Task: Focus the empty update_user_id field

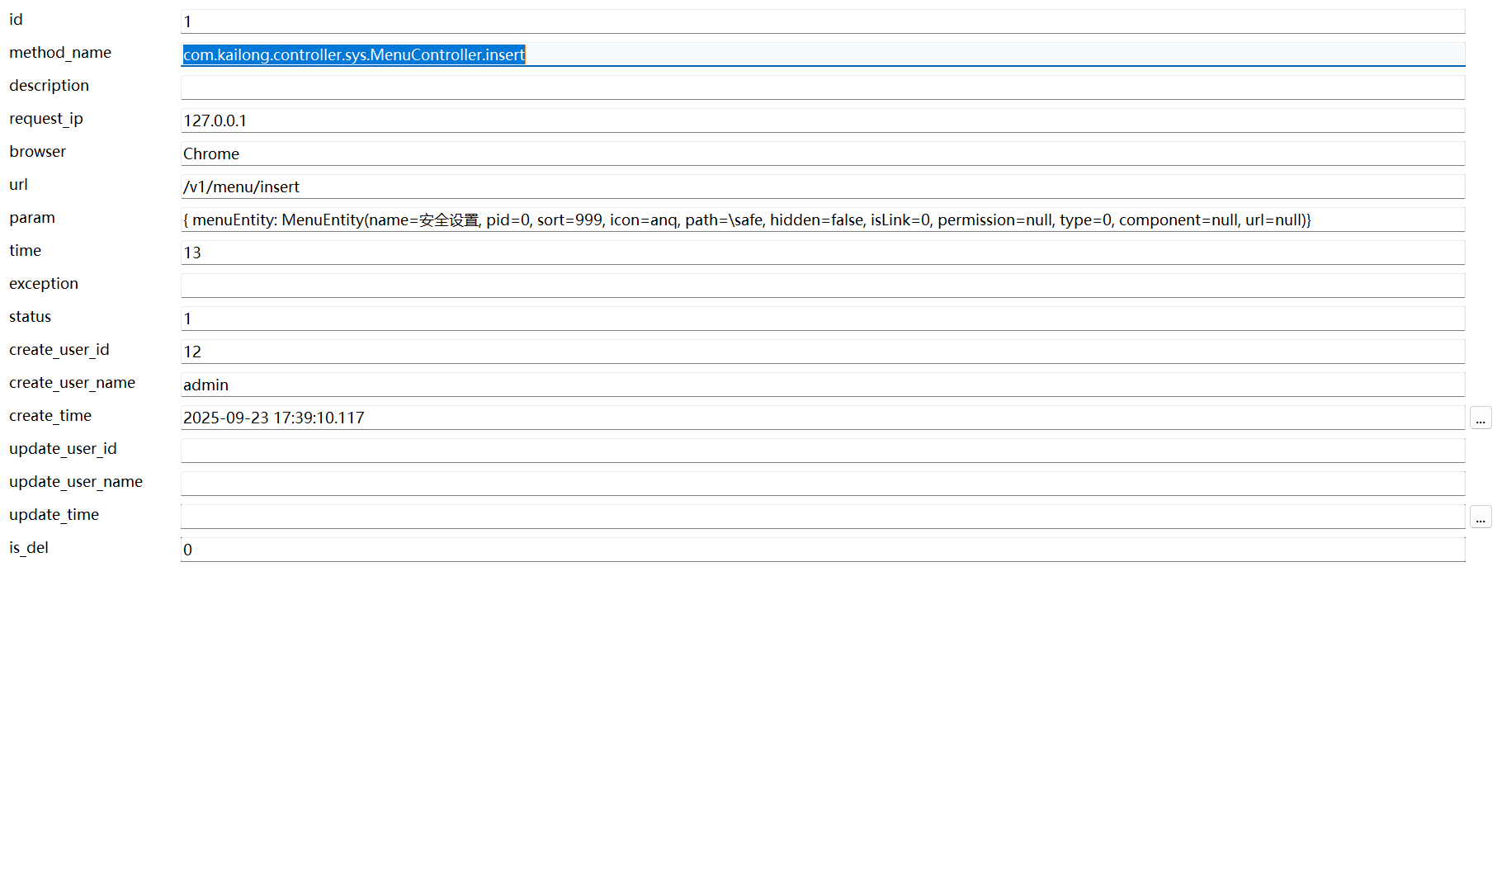Action: (x=822, y=451)
